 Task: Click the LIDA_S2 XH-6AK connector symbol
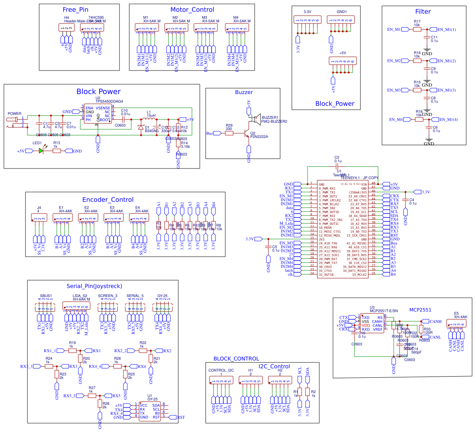(76, 306)
